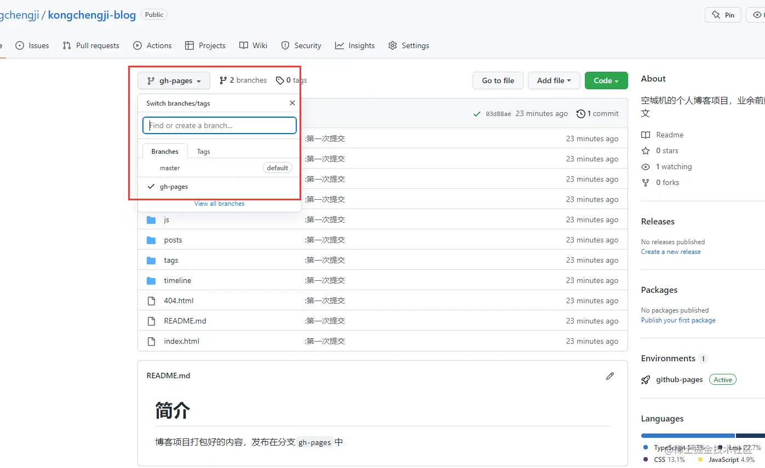
Task: Click the Go to file button
Action: pyautogui.click(x=498, y=80)
